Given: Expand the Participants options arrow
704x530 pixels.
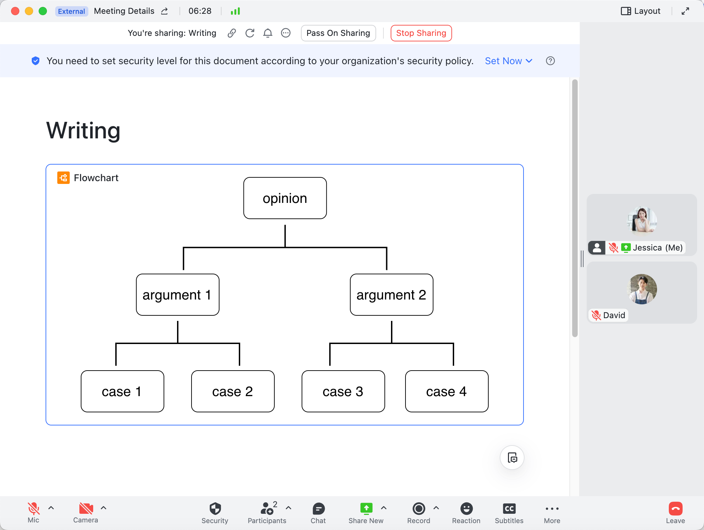Looking at the screenshot, I should [289, 508].
